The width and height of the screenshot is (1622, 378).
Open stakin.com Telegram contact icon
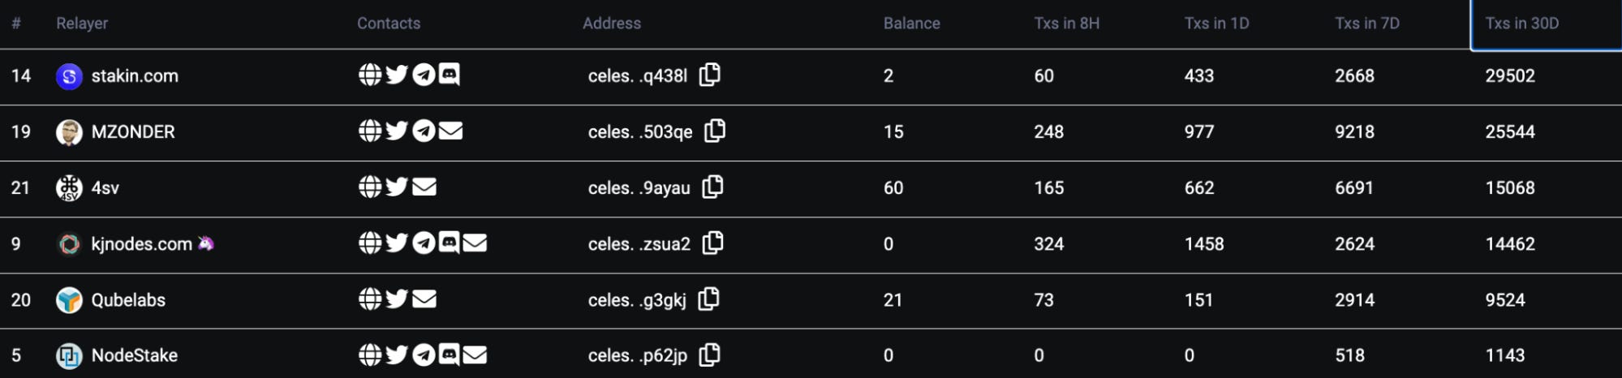tap(424, 75)
